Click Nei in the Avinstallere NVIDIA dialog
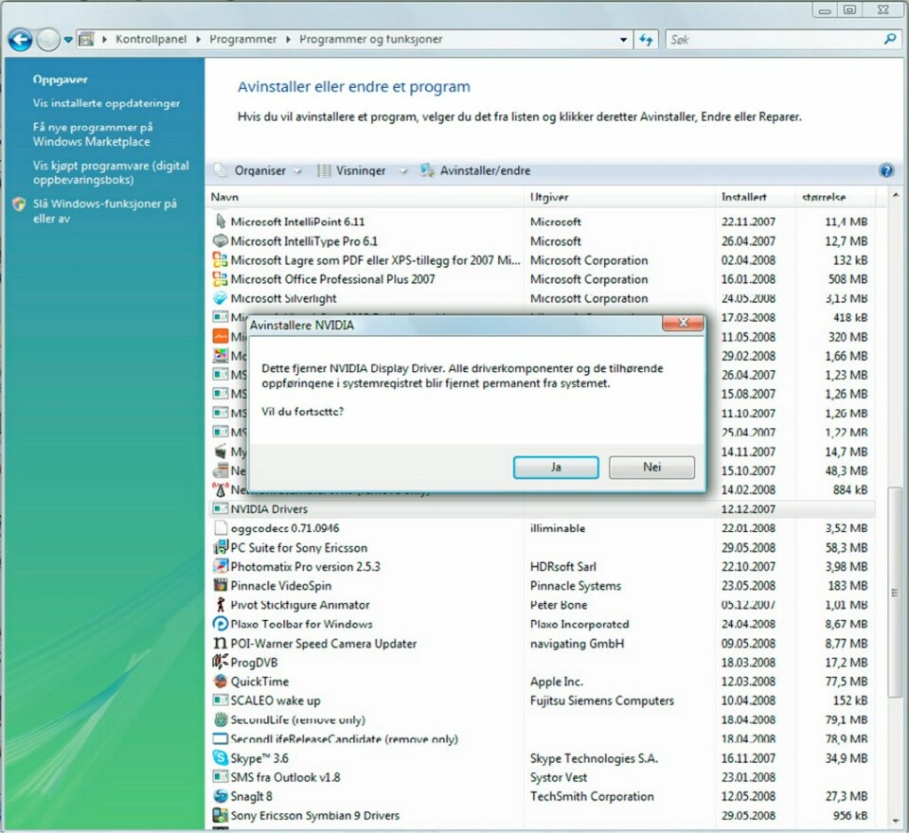Viewport: 909px width, 833px height. pos(651,468)
